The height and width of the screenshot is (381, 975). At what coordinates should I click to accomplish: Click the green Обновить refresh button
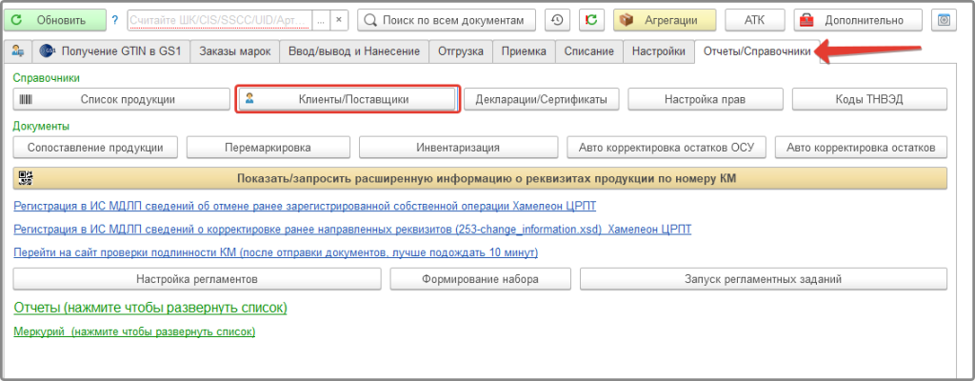pos(54,20)
